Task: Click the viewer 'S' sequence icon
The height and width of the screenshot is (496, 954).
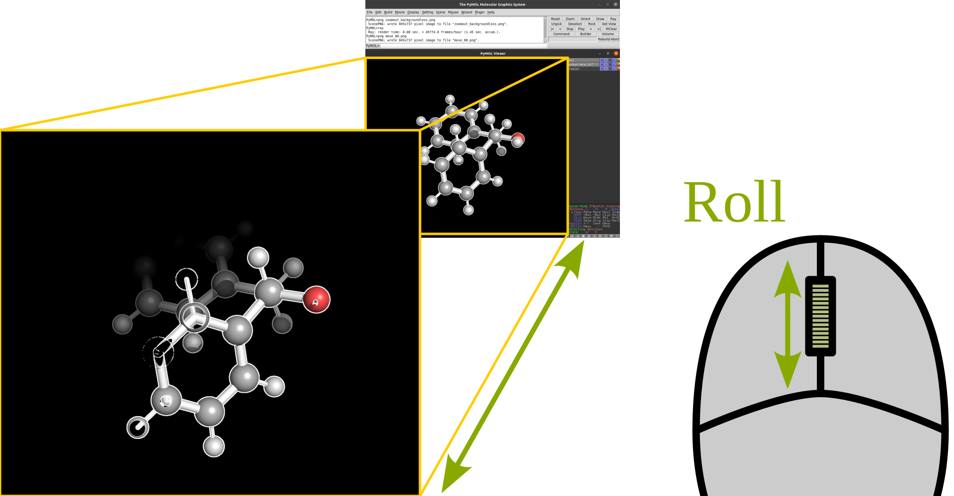Action: pyautogui.click(x=606, y=236)
